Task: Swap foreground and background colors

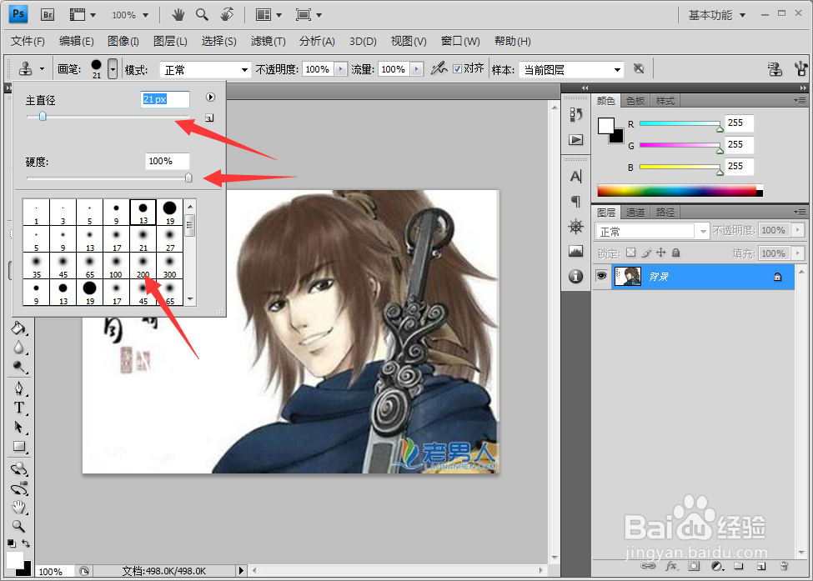Action: (26, 543)
